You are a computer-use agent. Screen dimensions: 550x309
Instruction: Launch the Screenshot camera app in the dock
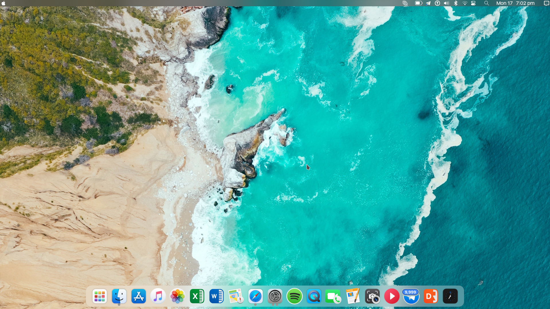(372, 296)
